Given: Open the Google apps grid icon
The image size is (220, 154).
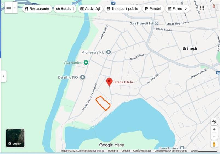Looking at the screenshot, I should pyautogui.click(x=202, y=8).
